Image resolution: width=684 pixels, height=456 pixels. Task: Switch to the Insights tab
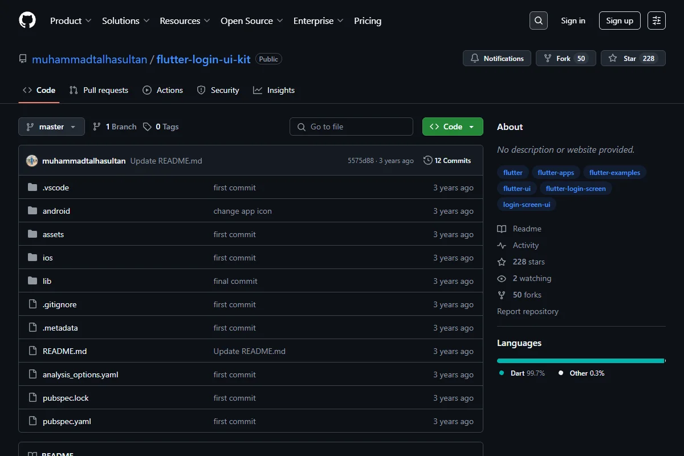pyautogui.click(x=274, y=90)
